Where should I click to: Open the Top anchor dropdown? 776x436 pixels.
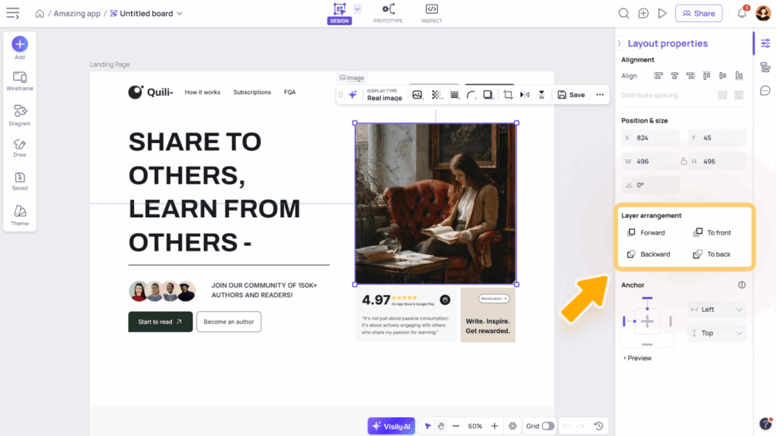716,333
